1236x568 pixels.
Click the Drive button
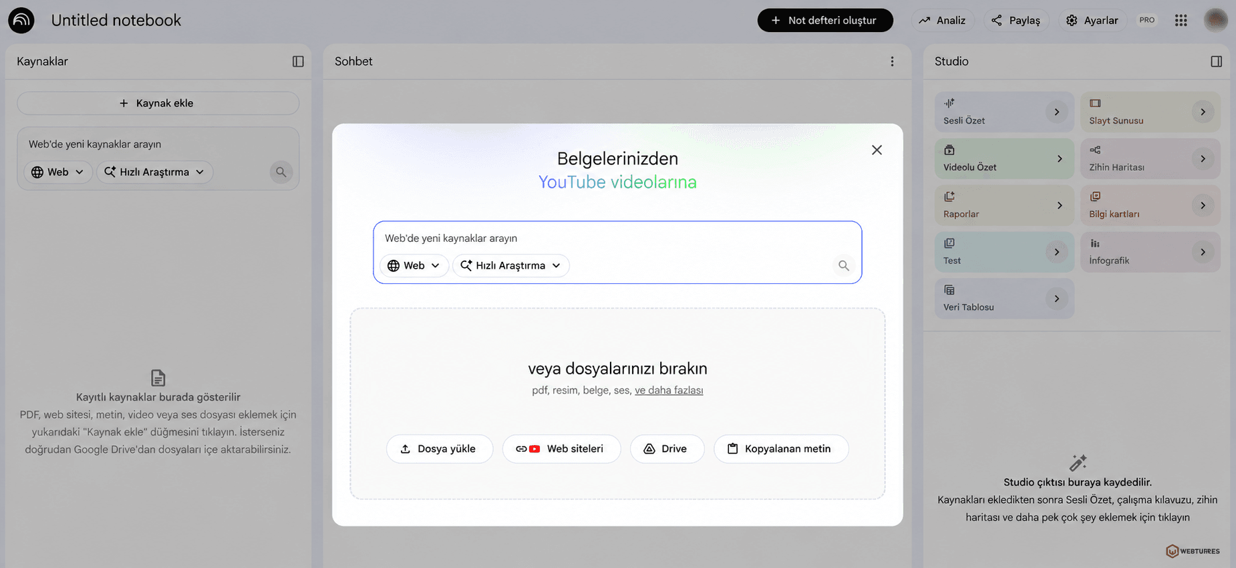(667, 449)
